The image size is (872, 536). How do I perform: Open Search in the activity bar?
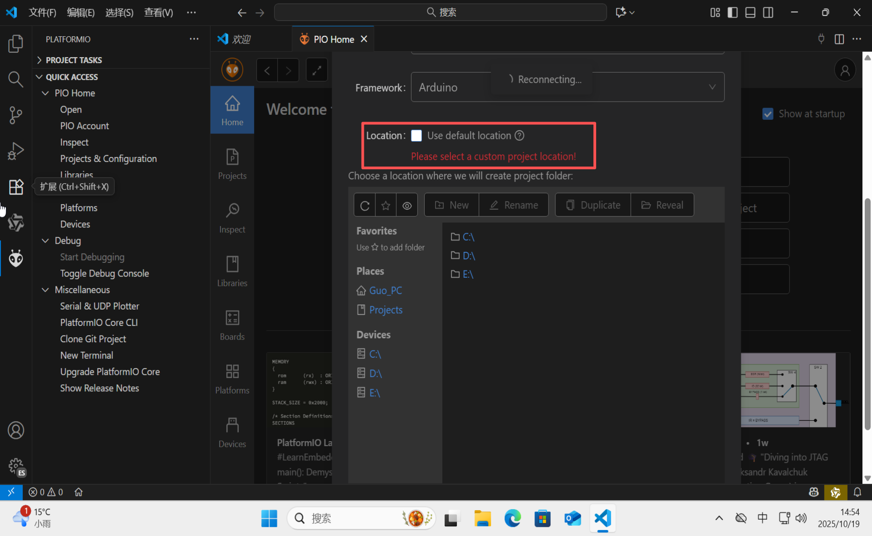16,79
